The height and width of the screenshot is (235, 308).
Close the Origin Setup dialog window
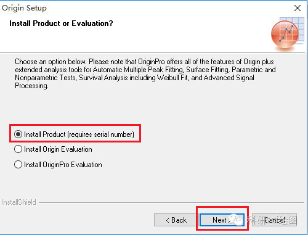[298, 8]
